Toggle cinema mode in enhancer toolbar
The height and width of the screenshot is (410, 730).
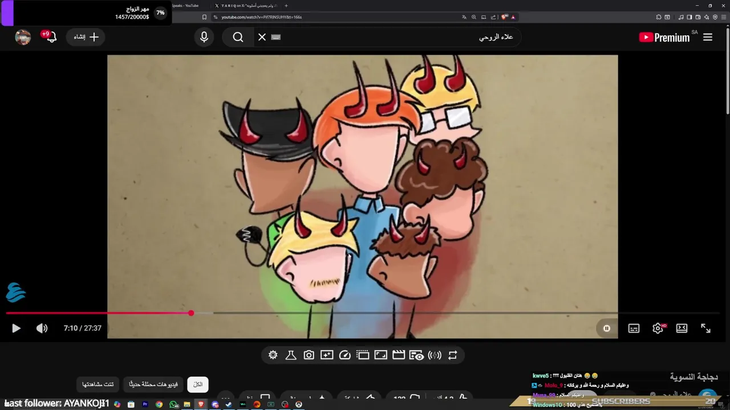363,355
